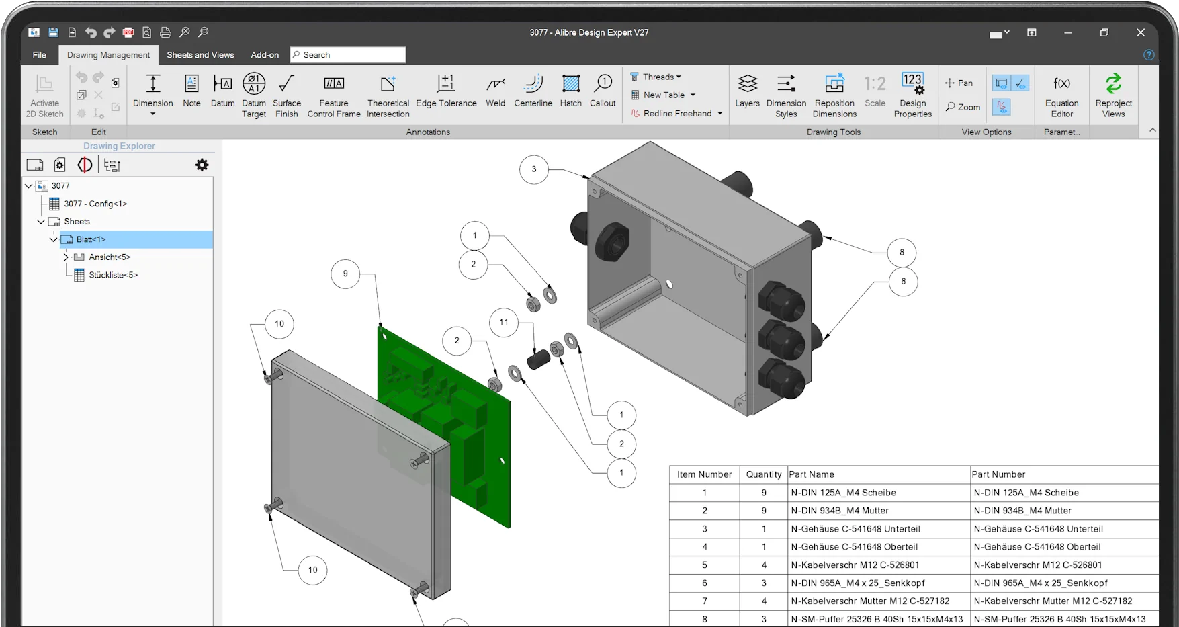Open the File menu
The width and height of the screenshot is (1179, 627).
point(40,55)
